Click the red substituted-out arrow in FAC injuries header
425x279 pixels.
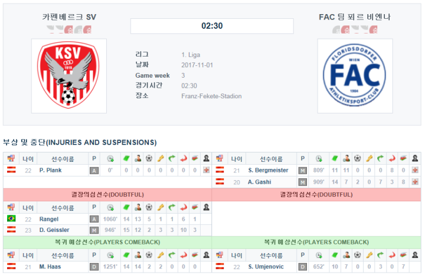coord(392,158)
